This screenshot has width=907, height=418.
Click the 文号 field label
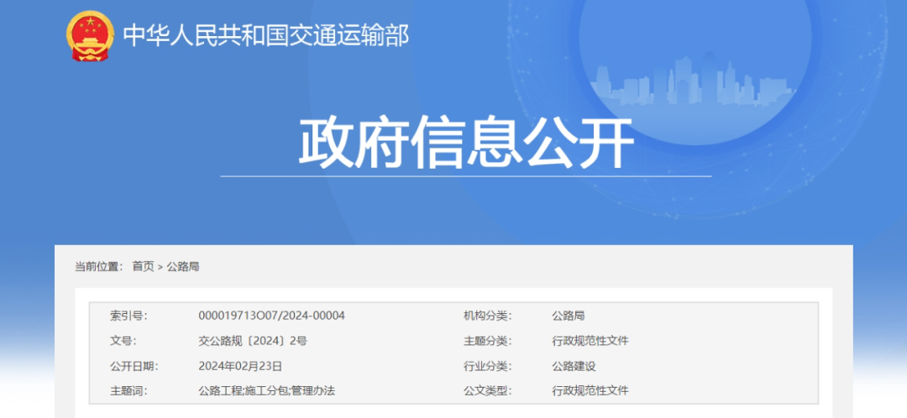(x=123, y=341)
